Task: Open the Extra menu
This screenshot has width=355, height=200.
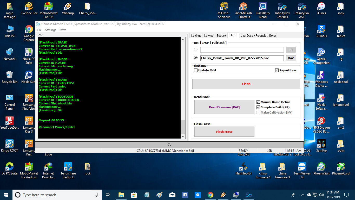Action: click(63, 30)
